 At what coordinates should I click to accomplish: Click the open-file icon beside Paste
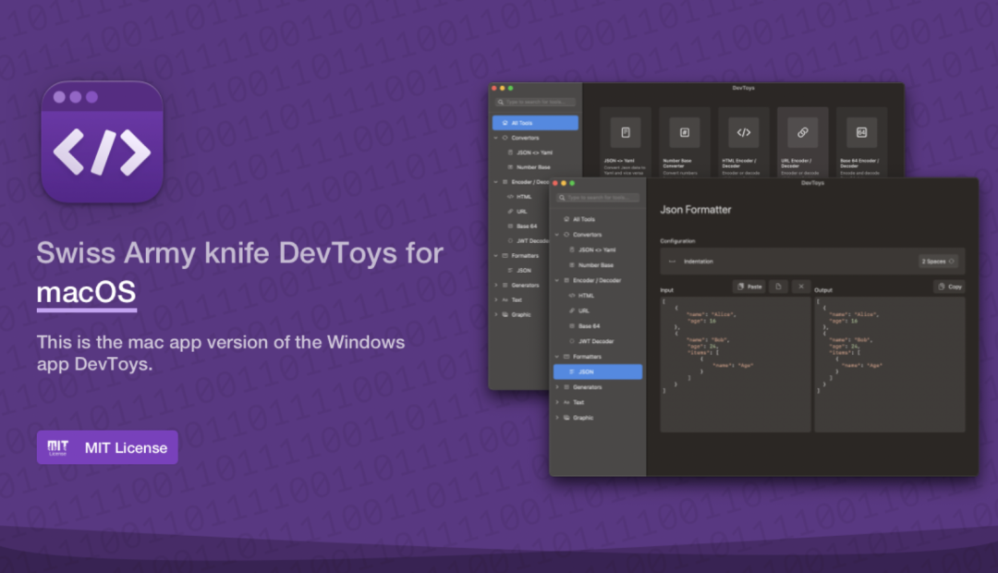pyautogui.click(x=779, y=286)
